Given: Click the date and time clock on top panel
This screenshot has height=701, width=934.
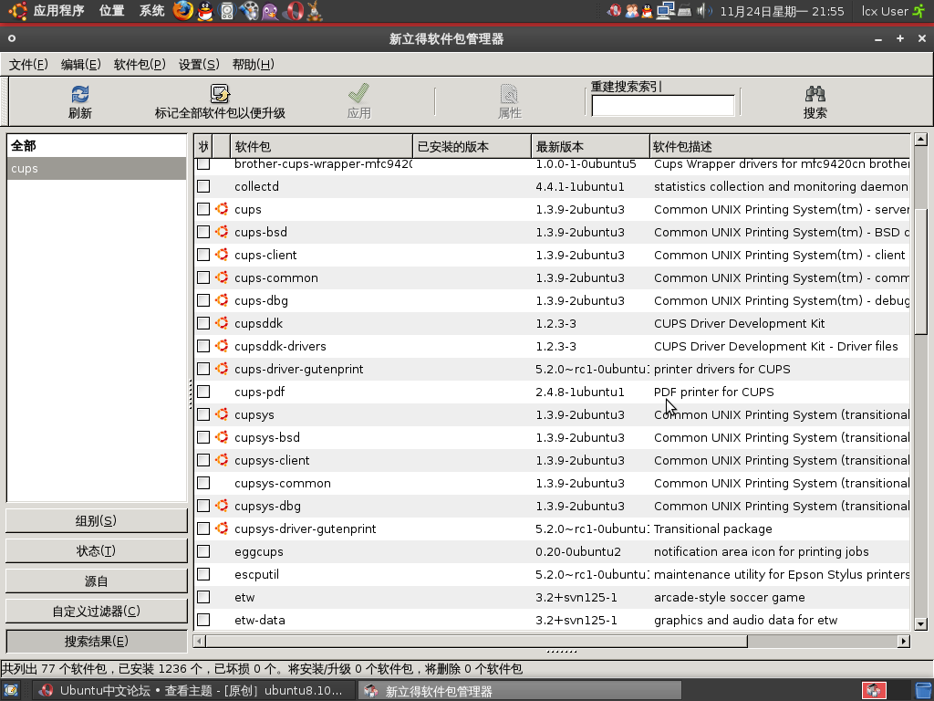Looking at the screenshot, I should (x=782, y=11).
